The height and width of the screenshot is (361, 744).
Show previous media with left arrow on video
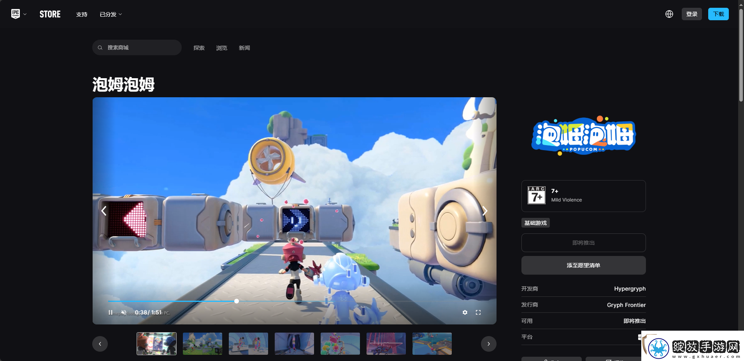[104, 211]
